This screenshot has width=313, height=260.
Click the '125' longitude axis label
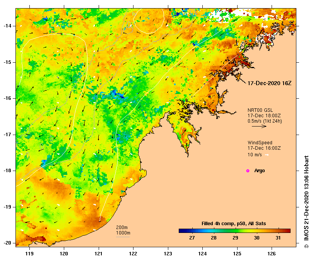click(x=237, y=253)
